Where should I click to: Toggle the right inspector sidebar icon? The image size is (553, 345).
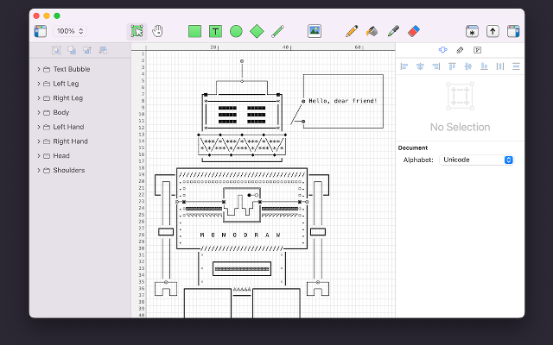pyautogui.click(x=513, y=31)
